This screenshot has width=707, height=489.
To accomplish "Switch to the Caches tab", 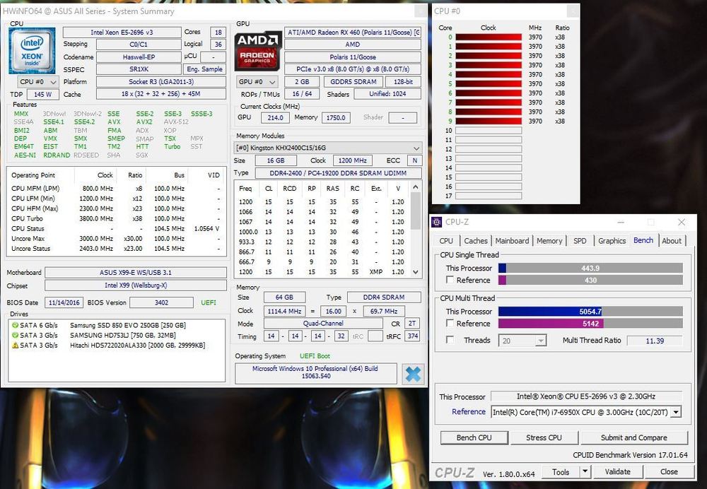I will (x=476, y=241).
